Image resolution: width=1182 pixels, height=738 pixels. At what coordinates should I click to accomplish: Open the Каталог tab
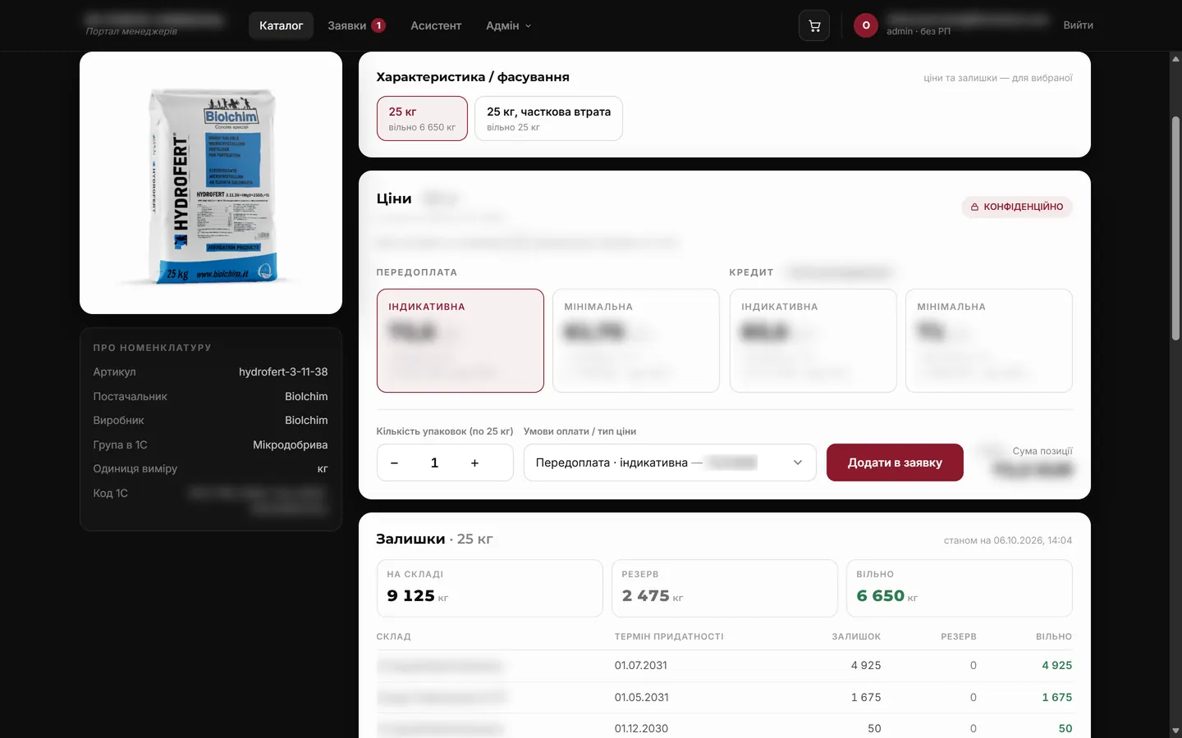[281, 25]
